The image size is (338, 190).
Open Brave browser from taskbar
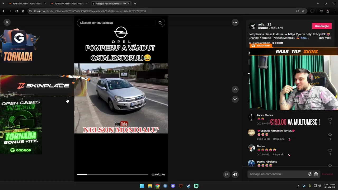(x=181, y=186)
